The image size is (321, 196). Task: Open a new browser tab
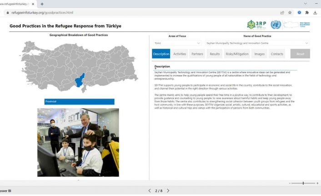[42, 4]
